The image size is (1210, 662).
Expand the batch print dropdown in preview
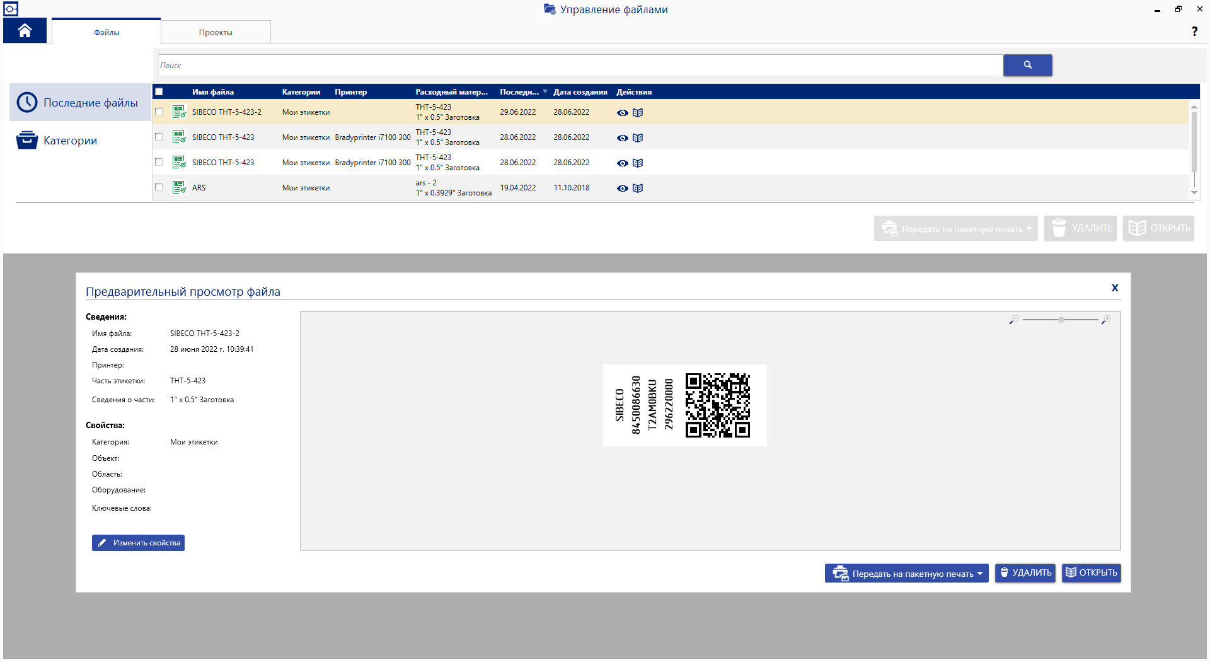point(980,574)
